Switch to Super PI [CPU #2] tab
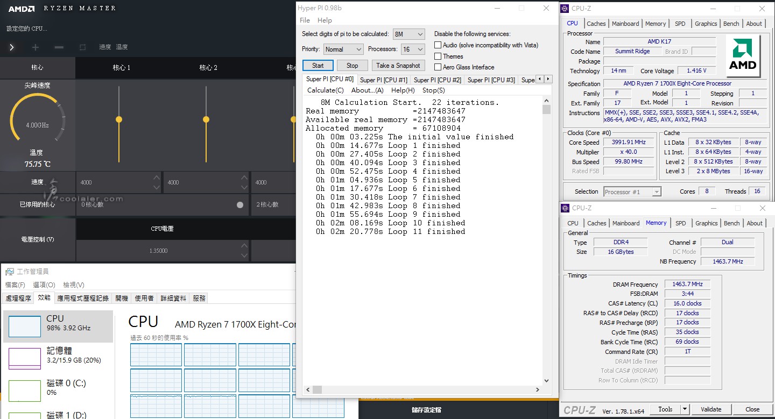 438,80
